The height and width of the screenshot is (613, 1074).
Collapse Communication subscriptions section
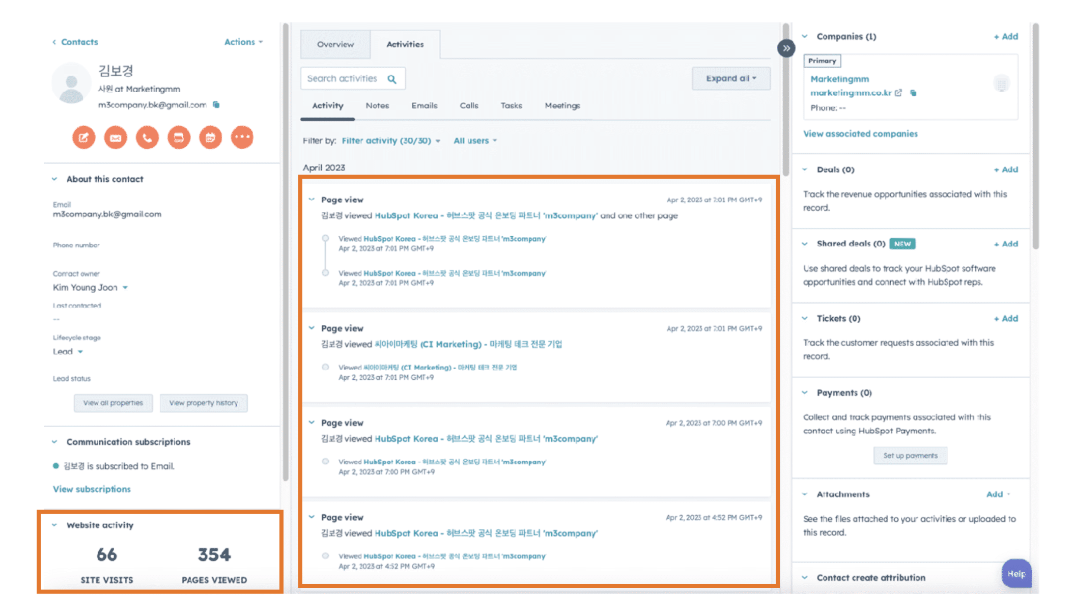click(x=54, y=441)
